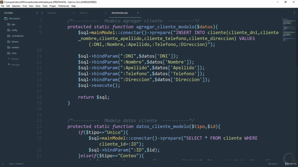Click the Sublime Text title bar icon
The image size is (298, 167).
[x=2, y=2]
